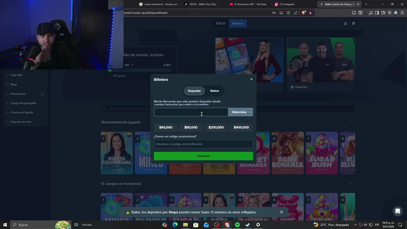Image resolution: width=407 pixels, height=229 pixels.
Task: Switch to the Instagram browser tab
Action: pos(294,4)
